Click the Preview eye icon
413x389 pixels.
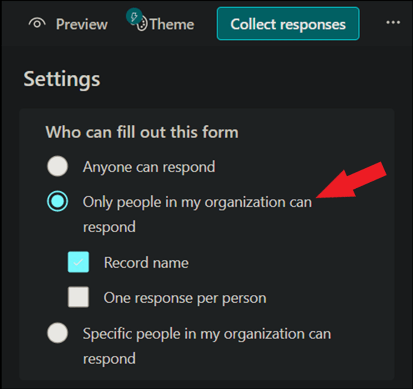[x=37, y=24]
